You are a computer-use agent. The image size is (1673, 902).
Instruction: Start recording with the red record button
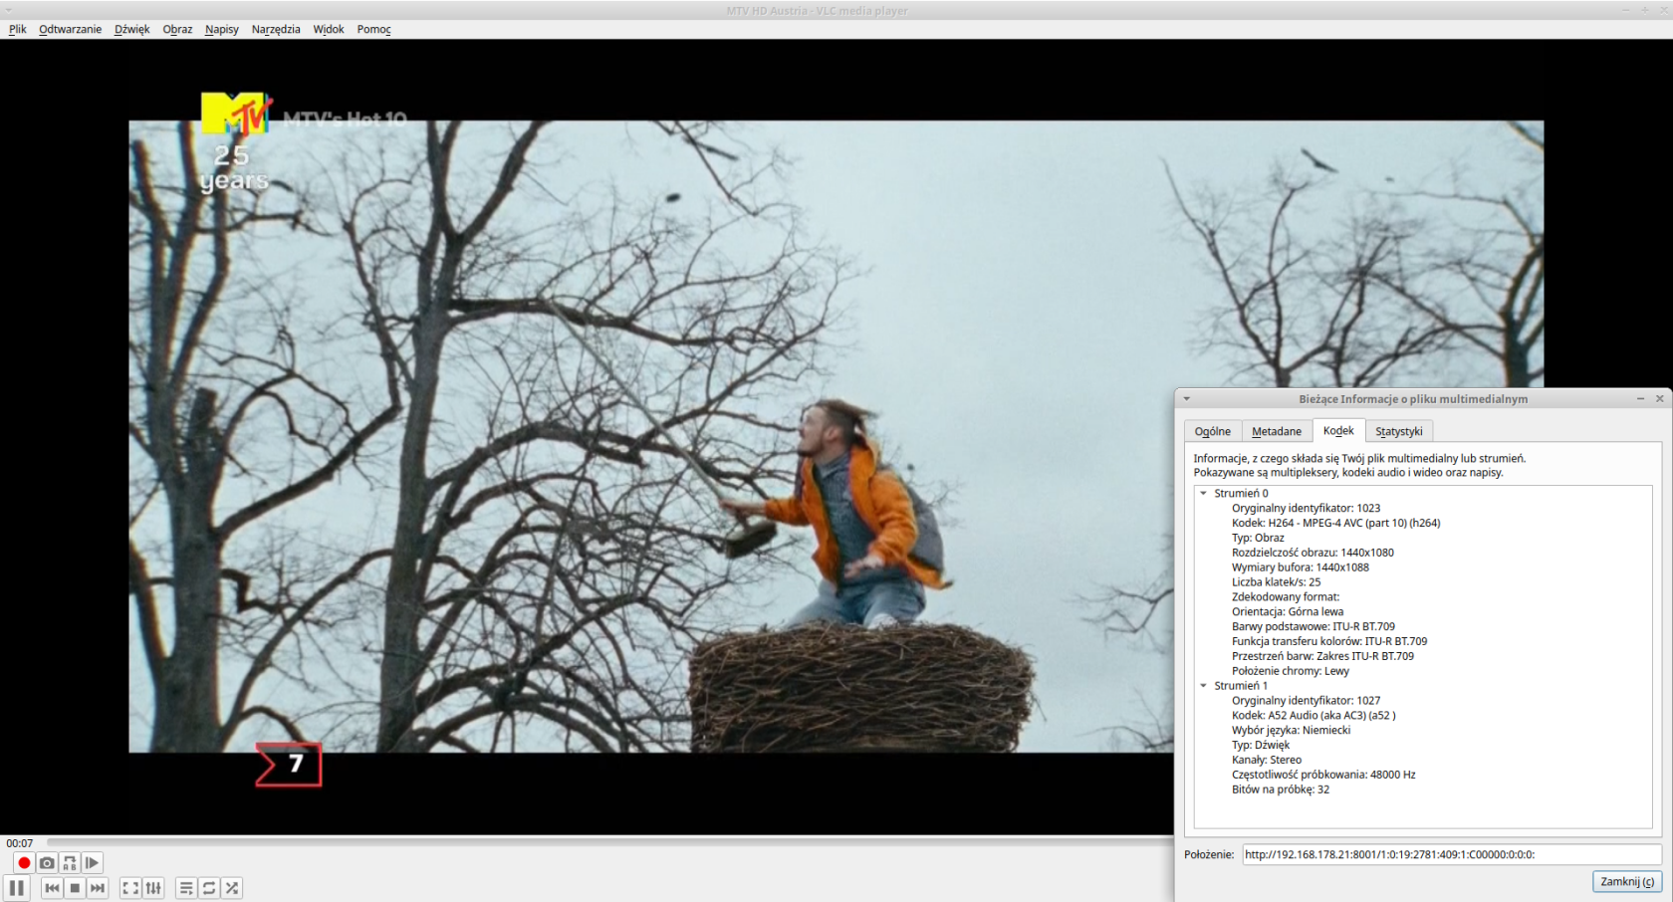[x=24, y=863]
